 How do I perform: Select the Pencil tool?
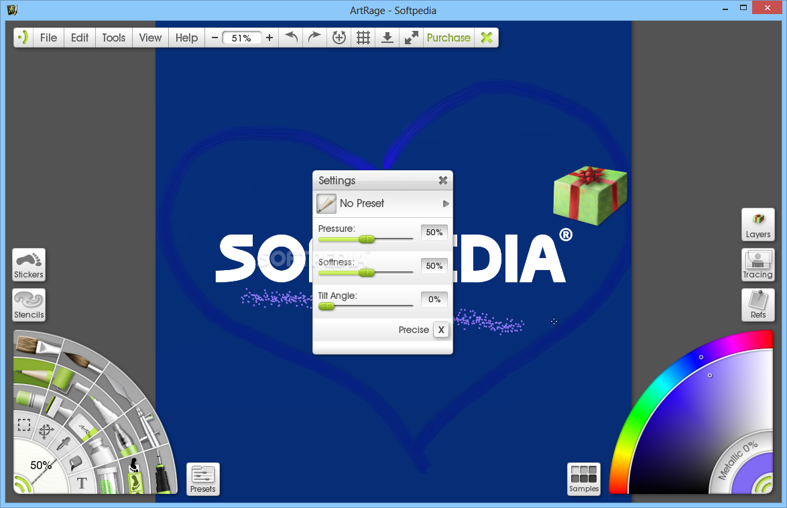(x=32, y=373)
